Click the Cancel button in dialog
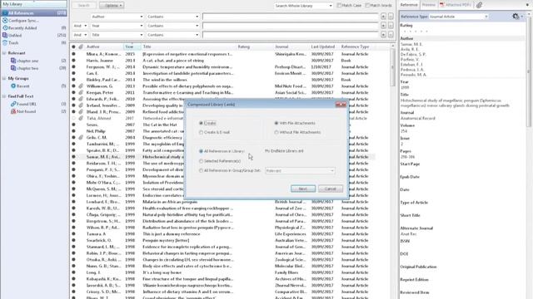Screen dimensions: 533x299 331,189
